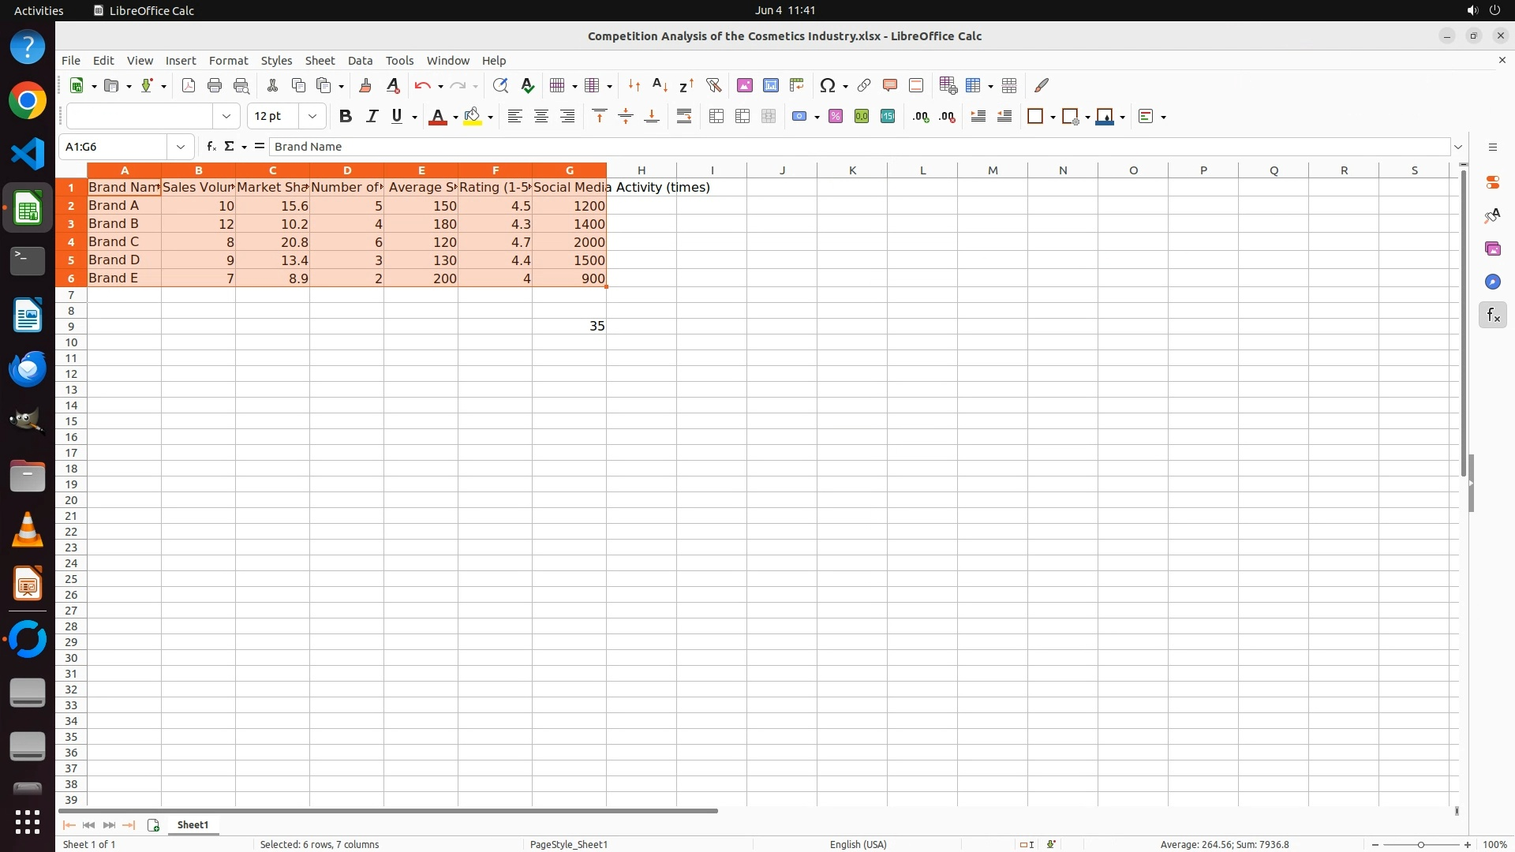Click the Activities button
This screenshot has height=852, width=1515.
(x=39, y=10)
